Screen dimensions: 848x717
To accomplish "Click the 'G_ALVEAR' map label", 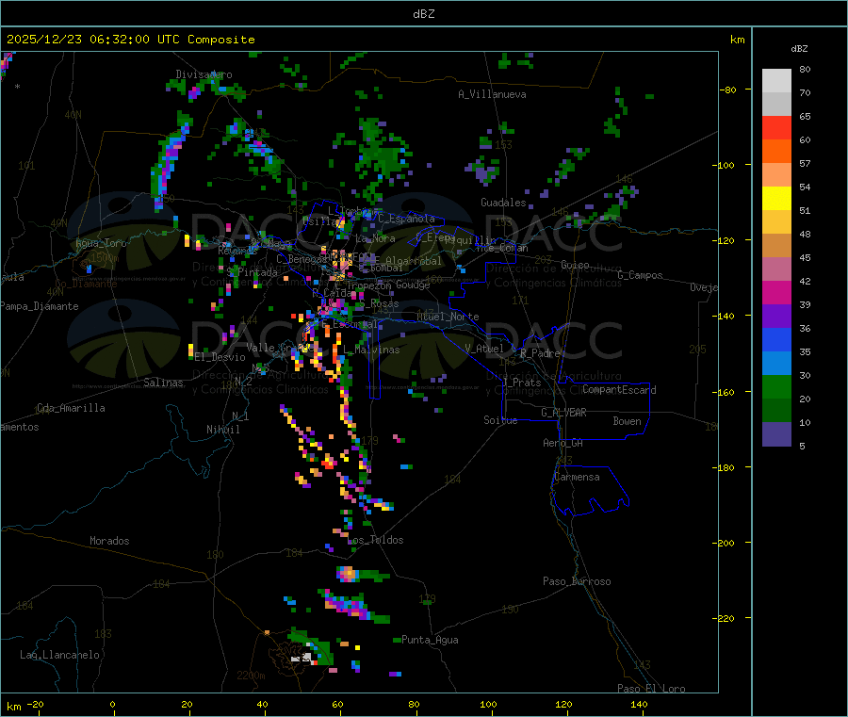I will click(x=563, y=413).
